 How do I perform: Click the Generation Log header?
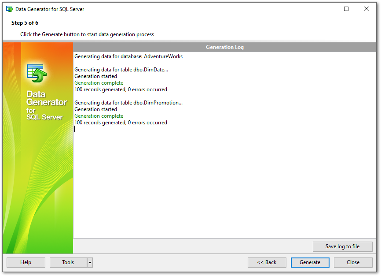[x=224, y=47]
